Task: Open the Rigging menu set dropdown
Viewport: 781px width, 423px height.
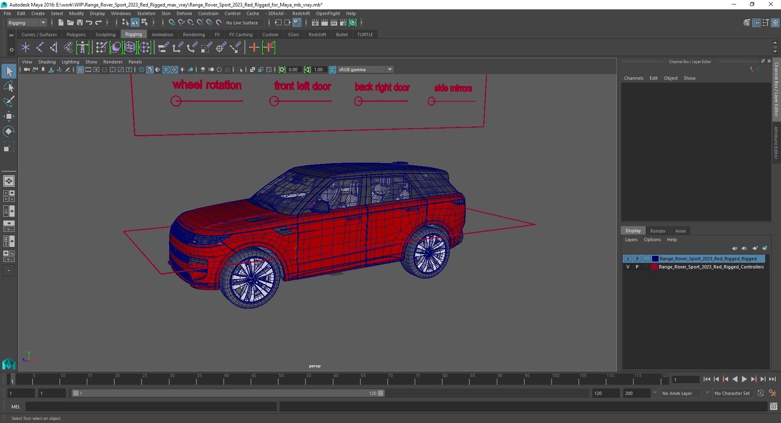Action: point(27,23)
